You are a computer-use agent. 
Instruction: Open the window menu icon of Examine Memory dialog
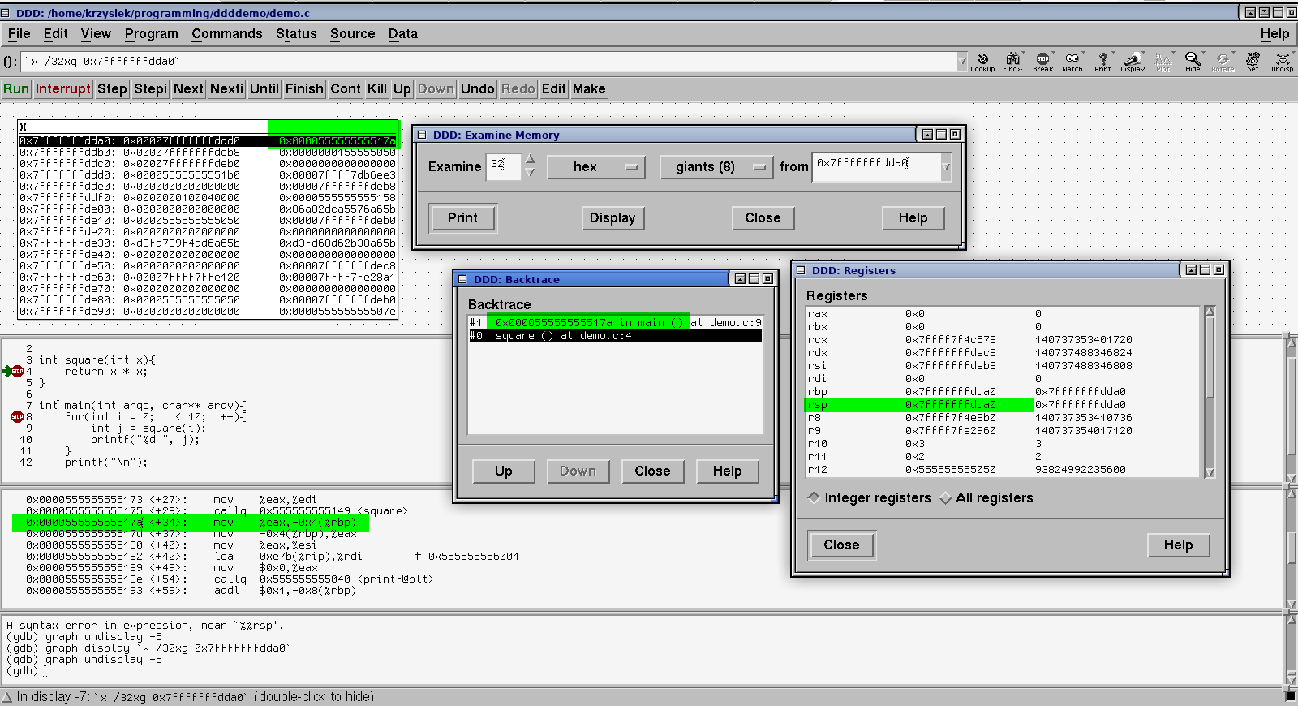[422, 135]
